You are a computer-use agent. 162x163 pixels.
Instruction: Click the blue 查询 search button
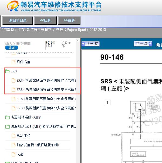tap(12, 48)
